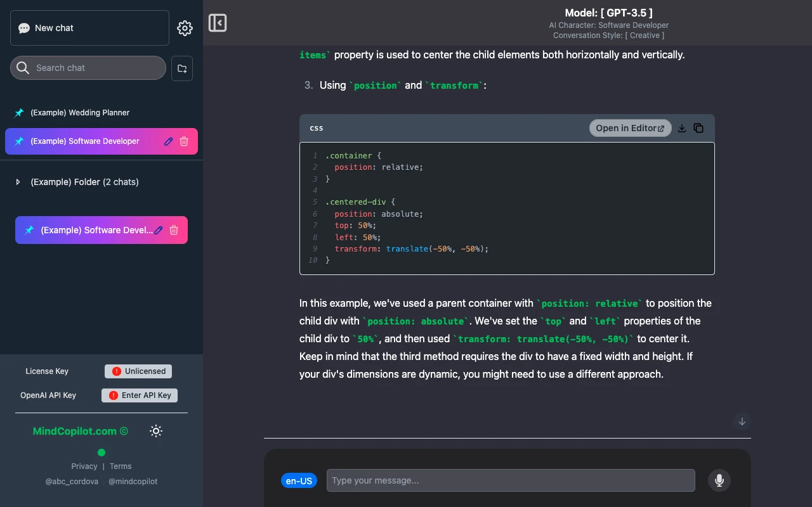812x507 pixels.
Task: Download the CSS code snippet
Action: click(682, 127)
